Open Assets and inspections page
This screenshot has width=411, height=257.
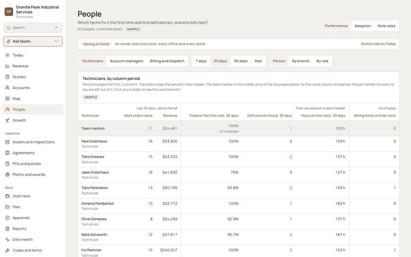pos(33,142)
